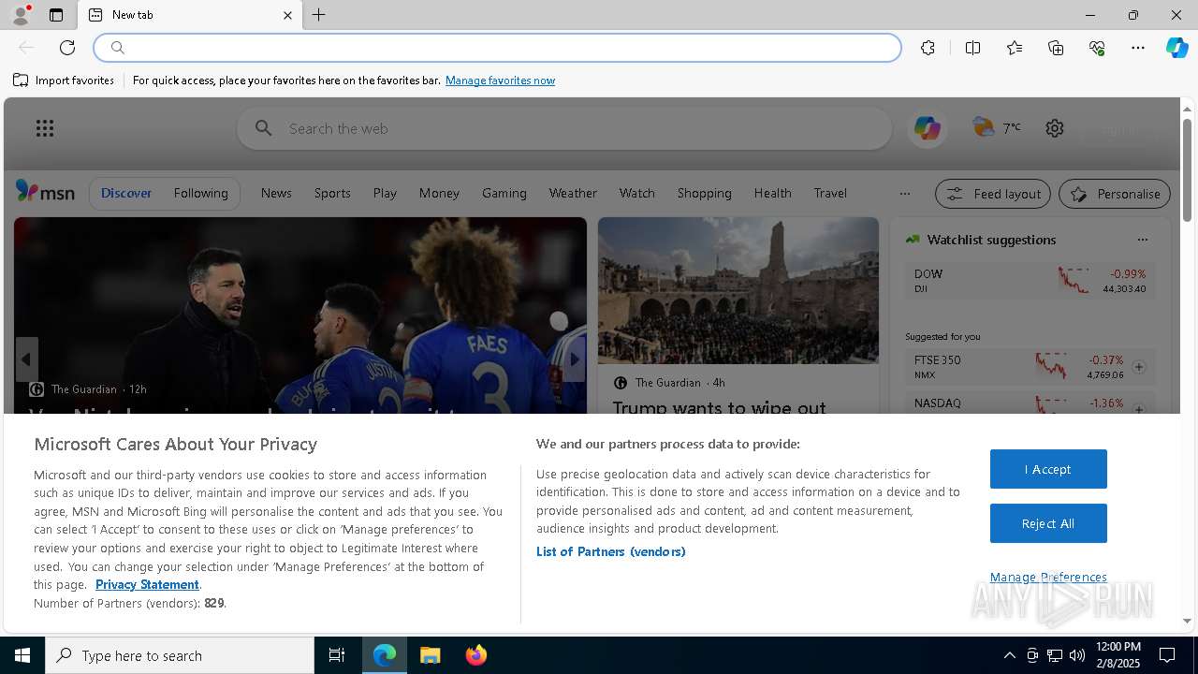Open Browser essentials icon
This screenshot has width=1198, height=674.
[1097, 48]
